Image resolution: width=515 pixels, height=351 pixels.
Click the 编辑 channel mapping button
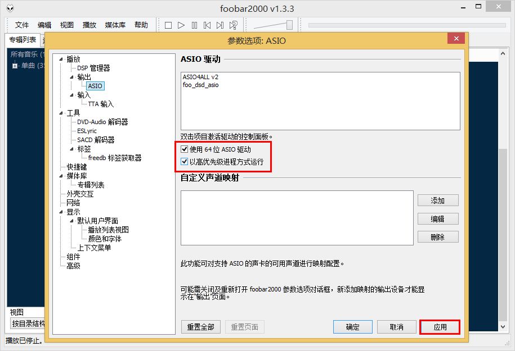[438, 219]
